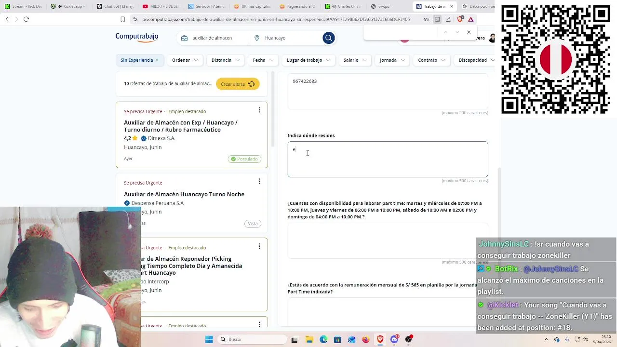Click Brave browser icon in taskbar
Image resolution: width=617 pixels, height=347 pixels.
pos(380,339)
